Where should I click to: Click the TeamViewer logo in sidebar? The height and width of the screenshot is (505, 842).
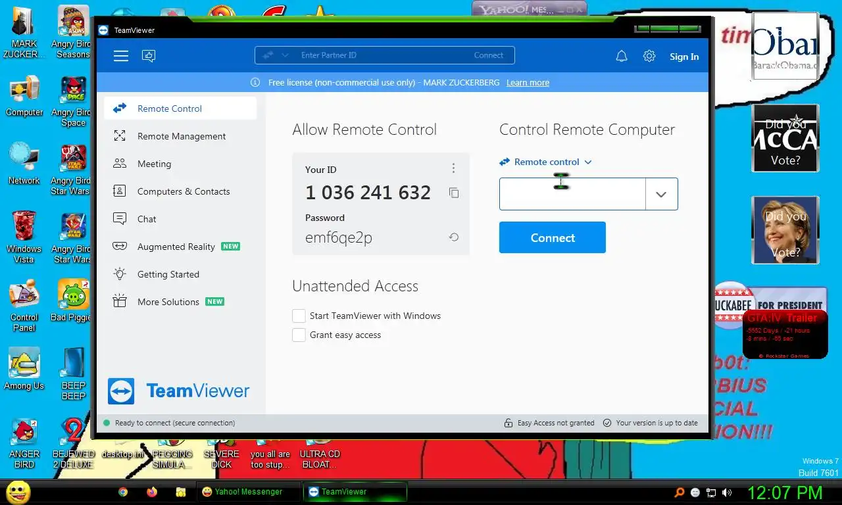179,391
